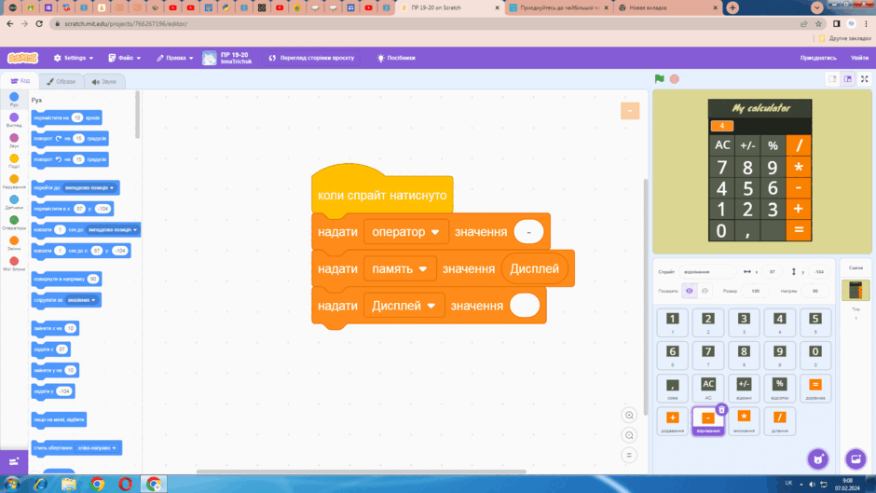Show the sprite using the eye toggle
Image resolution: width=876 pixels, height=493 pixels.
(690, 291)
